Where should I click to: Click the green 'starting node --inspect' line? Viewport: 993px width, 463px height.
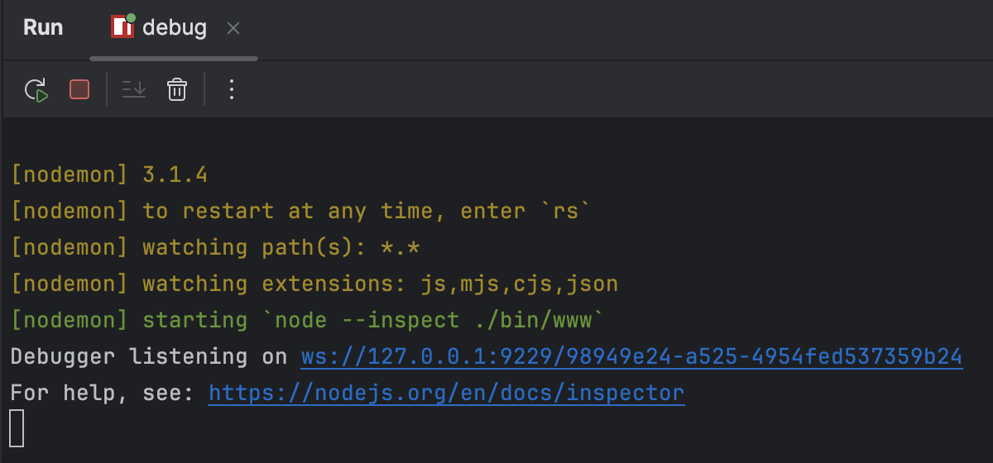tap(308, 320)
